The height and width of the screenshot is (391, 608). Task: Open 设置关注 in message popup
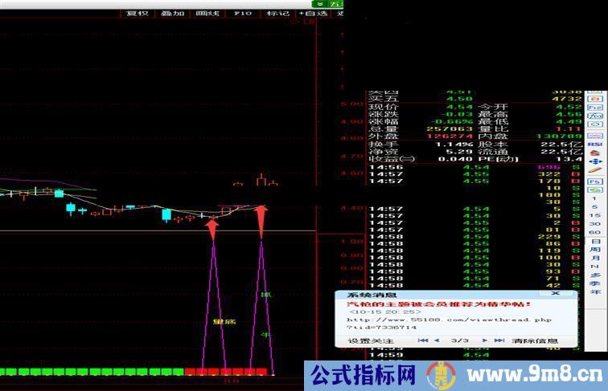click(371, 340)
